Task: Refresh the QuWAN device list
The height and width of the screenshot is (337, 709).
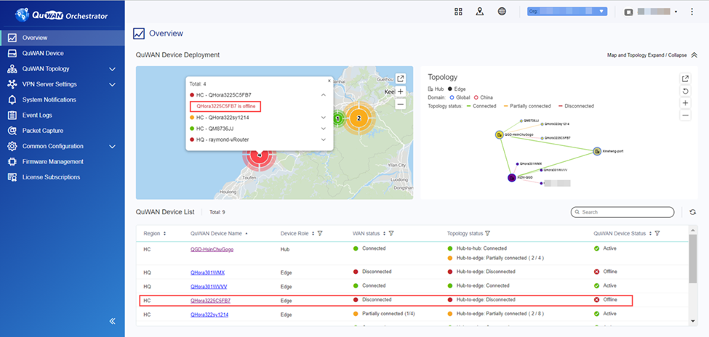Action: pos(693,212)
